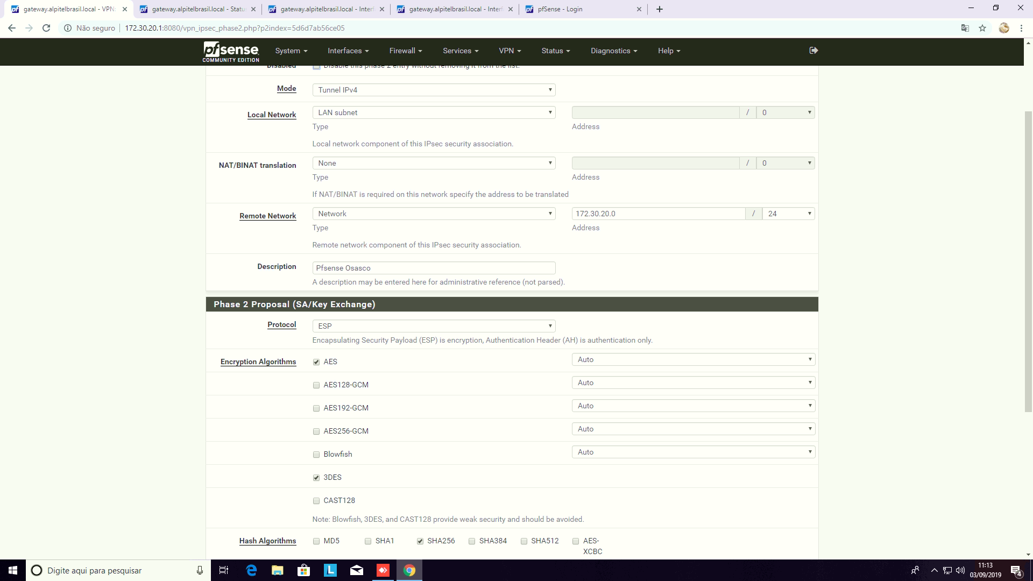Viewport: 1033px width, 581px height.
Task: Change Protocol ESP dropdown
Action: point(434,325)
